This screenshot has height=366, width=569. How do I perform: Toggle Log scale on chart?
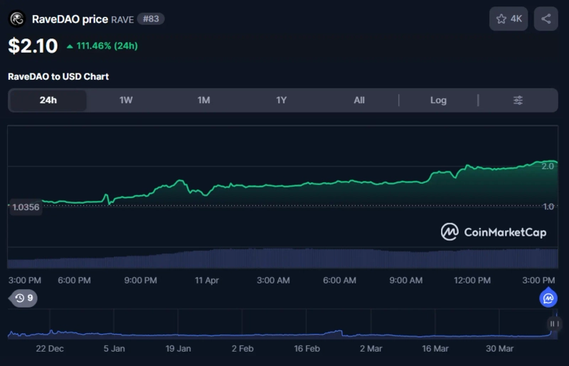(438, 100)
